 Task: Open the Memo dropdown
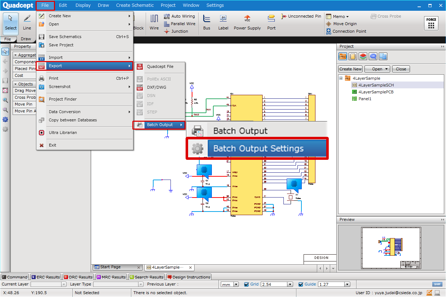tap(337, 16)
